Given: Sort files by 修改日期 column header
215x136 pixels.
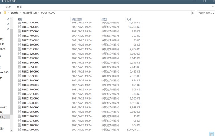Looking at the screenshot, I should [x=77, y=19].
